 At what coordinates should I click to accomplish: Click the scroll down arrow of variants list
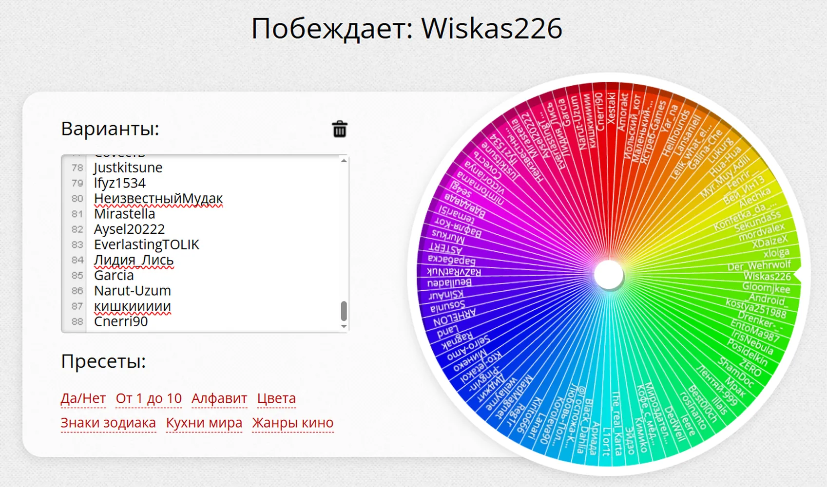click(344, 326)
